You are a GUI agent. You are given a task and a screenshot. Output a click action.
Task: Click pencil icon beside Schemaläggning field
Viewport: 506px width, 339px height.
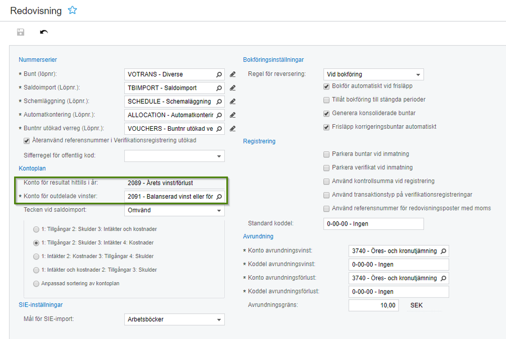point(232,101)
